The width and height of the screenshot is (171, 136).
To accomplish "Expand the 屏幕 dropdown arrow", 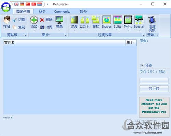I will (60, 30).
